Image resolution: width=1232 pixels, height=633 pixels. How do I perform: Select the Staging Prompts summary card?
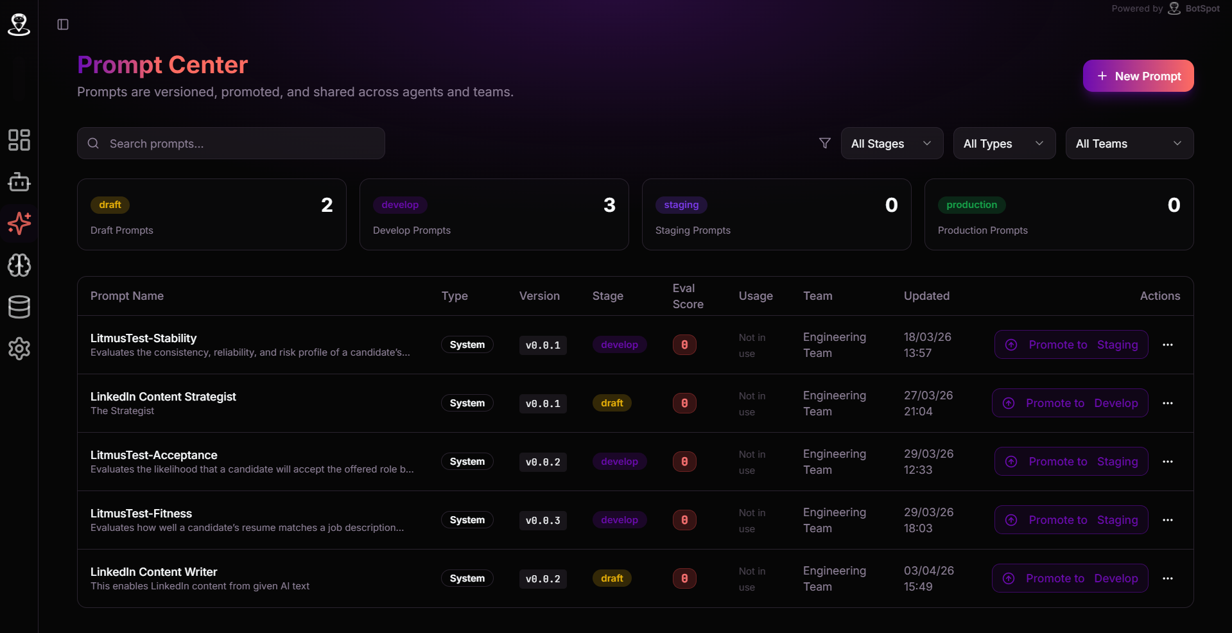click(777, 214)
